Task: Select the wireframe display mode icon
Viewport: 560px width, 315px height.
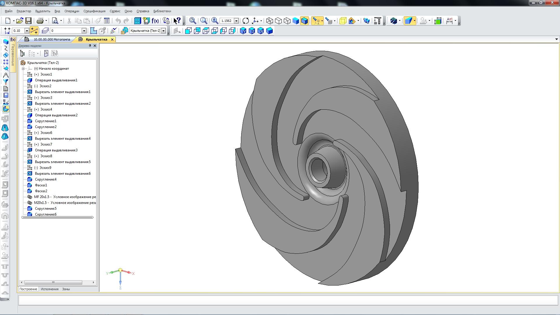Action: pos(269,21)
